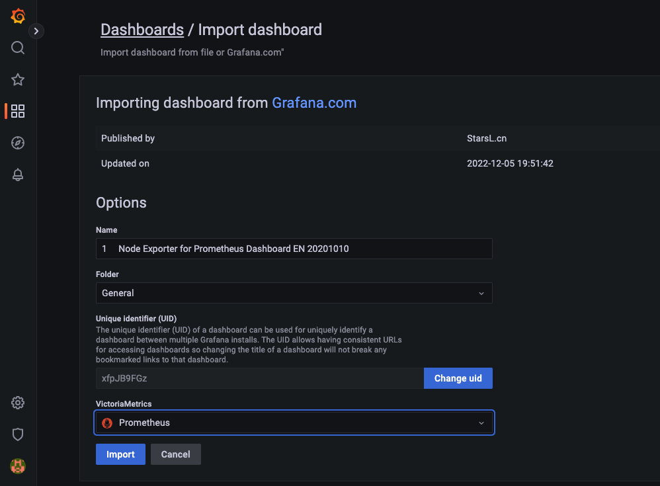The height and width of the screenshot is (486, 660).
Task: Click the Options heading
Action: coord(121,203)
